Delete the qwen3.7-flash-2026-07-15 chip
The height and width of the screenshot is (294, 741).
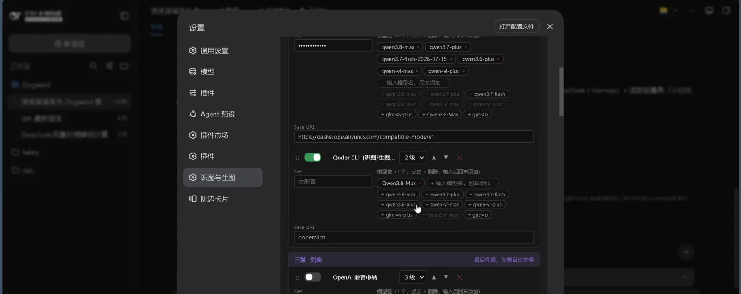451,59
